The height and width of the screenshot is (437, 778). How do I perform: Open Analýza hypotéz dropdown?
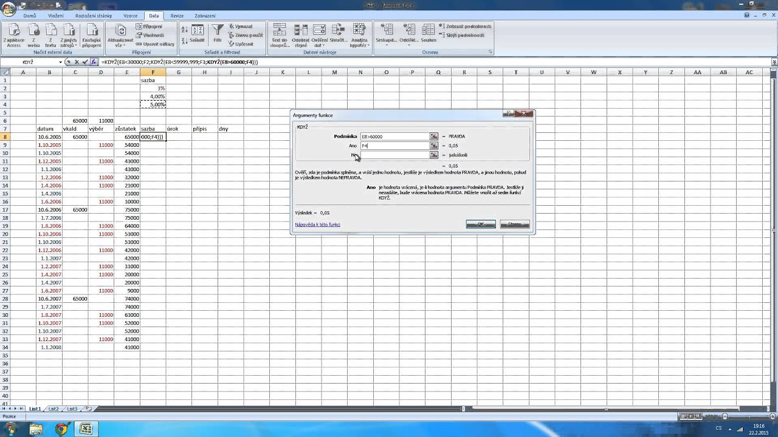pos(359,35)
